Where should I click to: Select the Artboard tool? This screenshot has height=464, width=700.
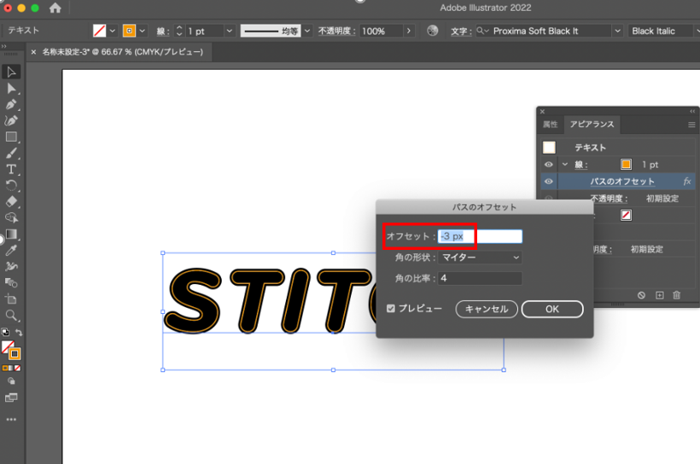coord(11,299)
